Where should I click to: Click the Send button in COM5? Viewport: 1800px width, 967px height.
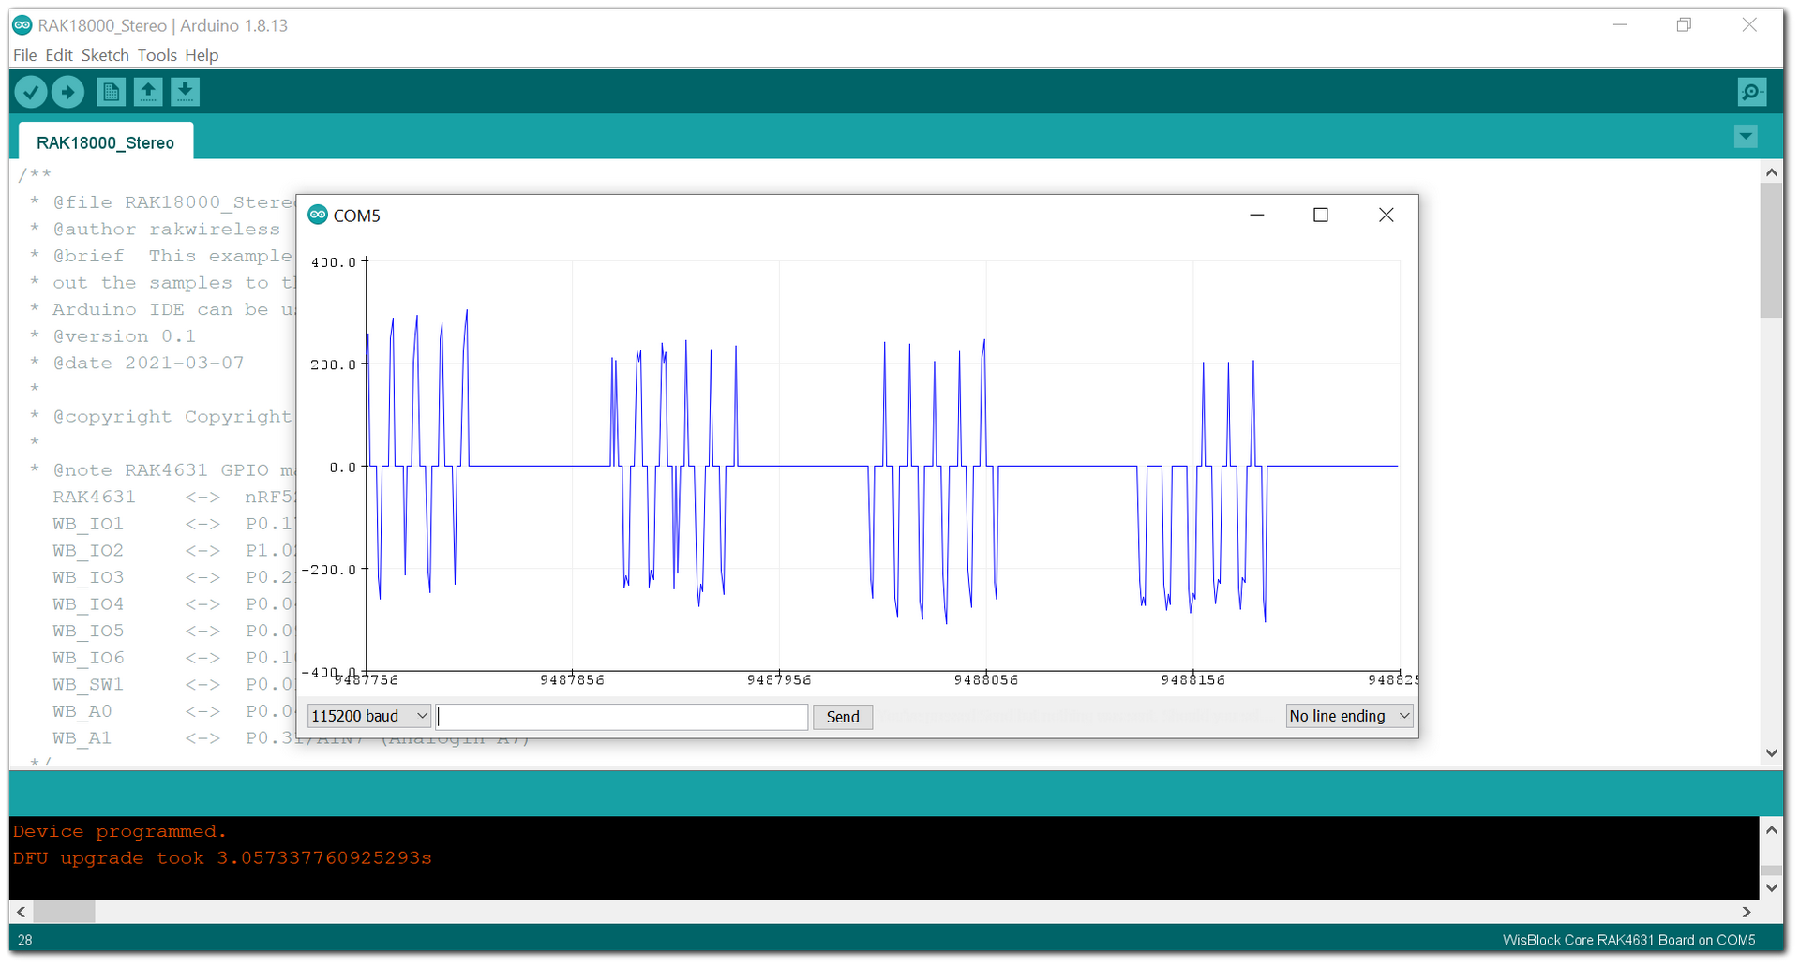[x=843, y=717]
